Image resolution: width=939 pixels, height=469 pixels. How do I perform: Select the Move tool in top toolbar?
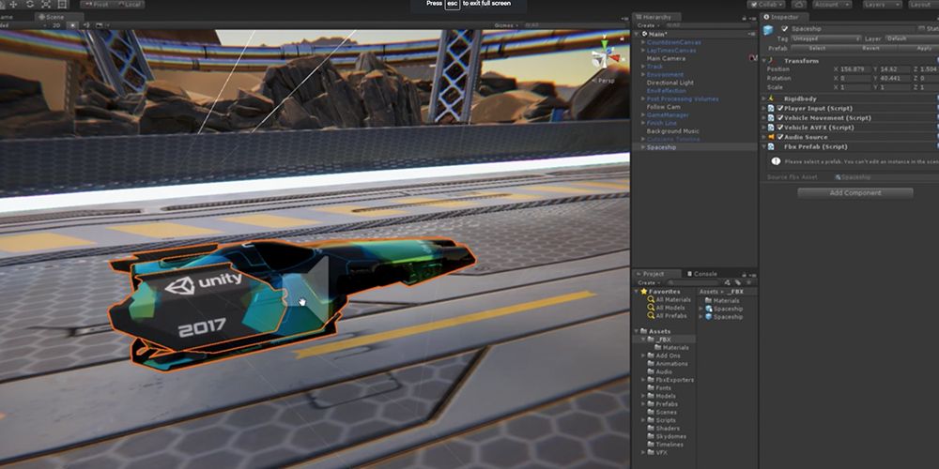(x=12, y=4)
